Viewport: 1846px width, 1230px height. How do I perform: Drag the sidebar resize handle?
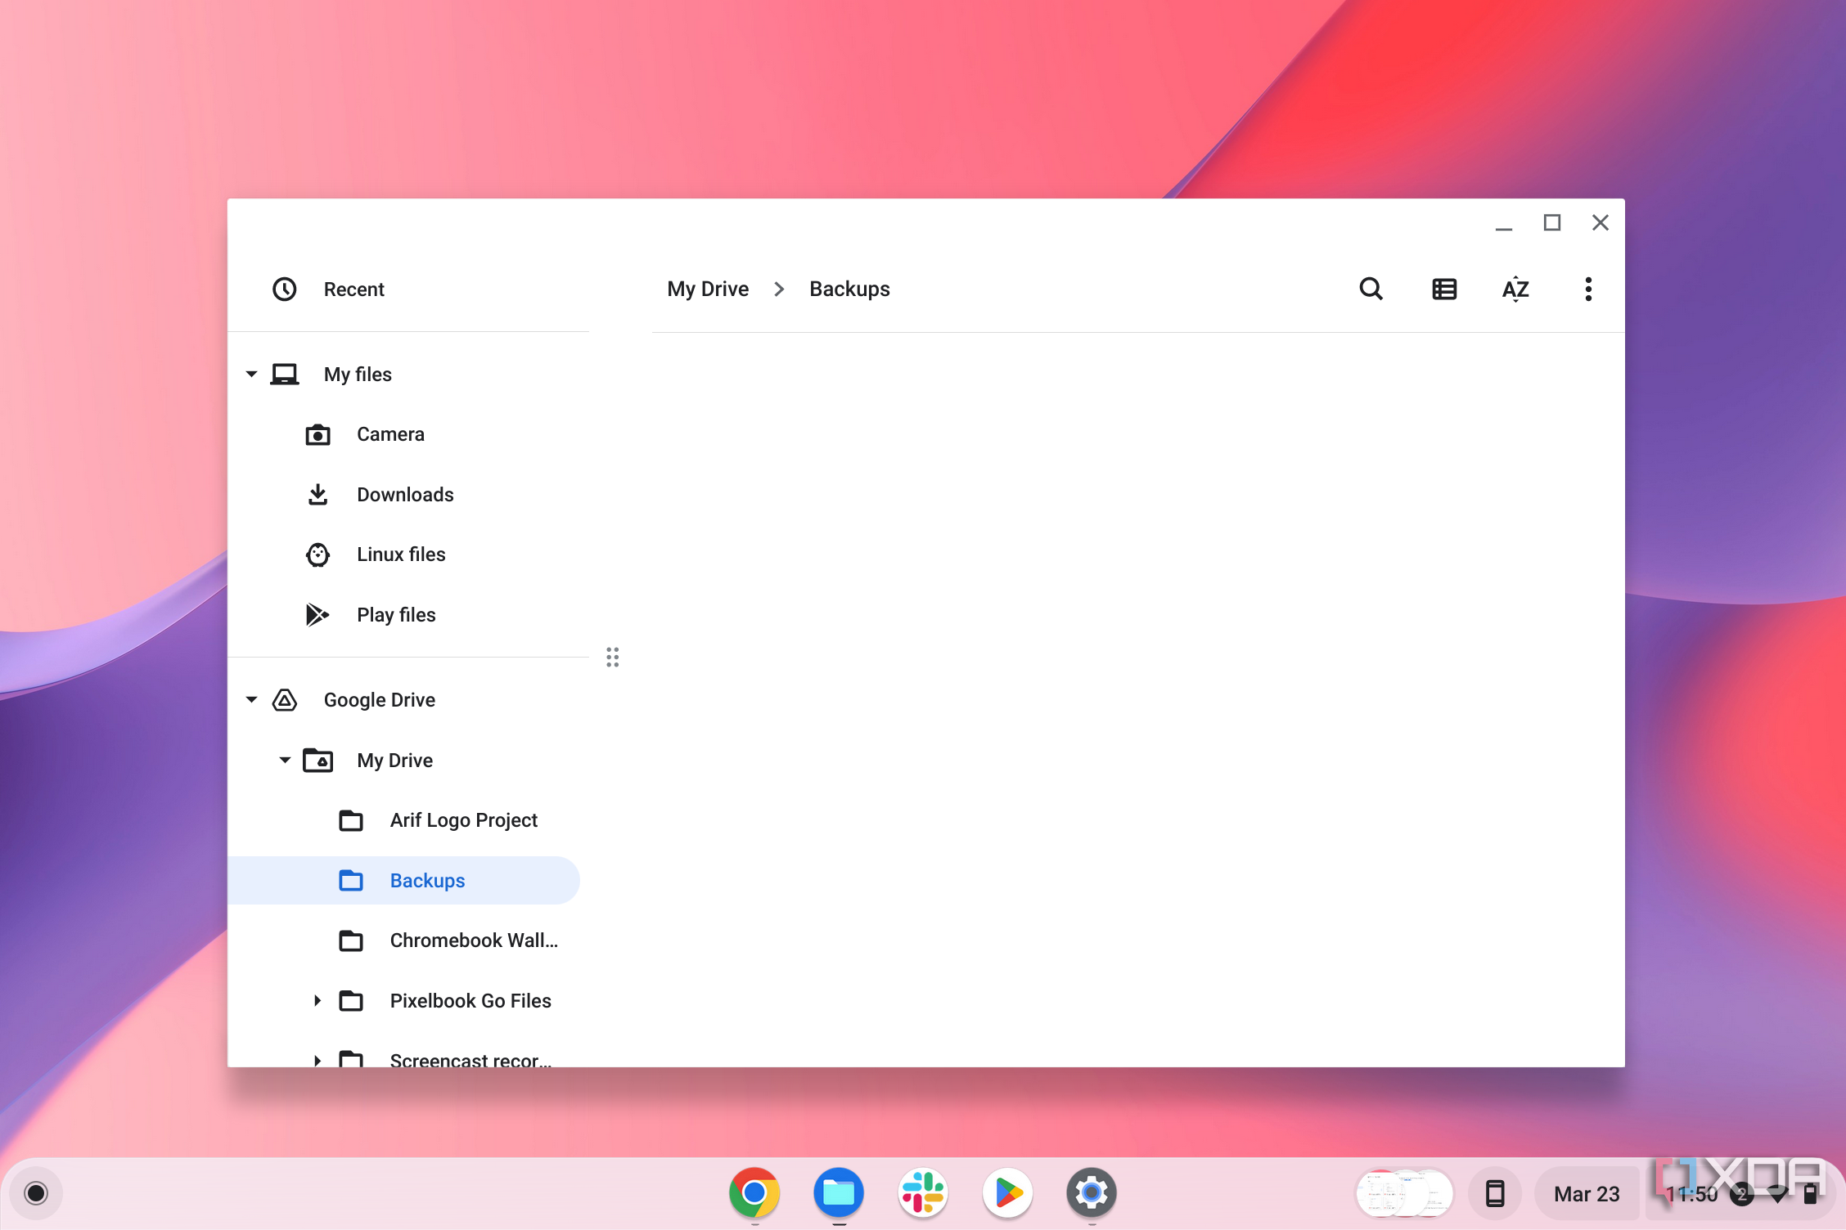coord(614,658)
